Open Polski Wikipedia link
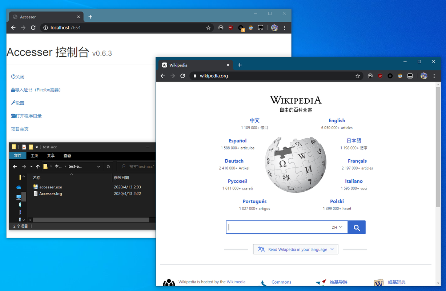 [337, 201]
